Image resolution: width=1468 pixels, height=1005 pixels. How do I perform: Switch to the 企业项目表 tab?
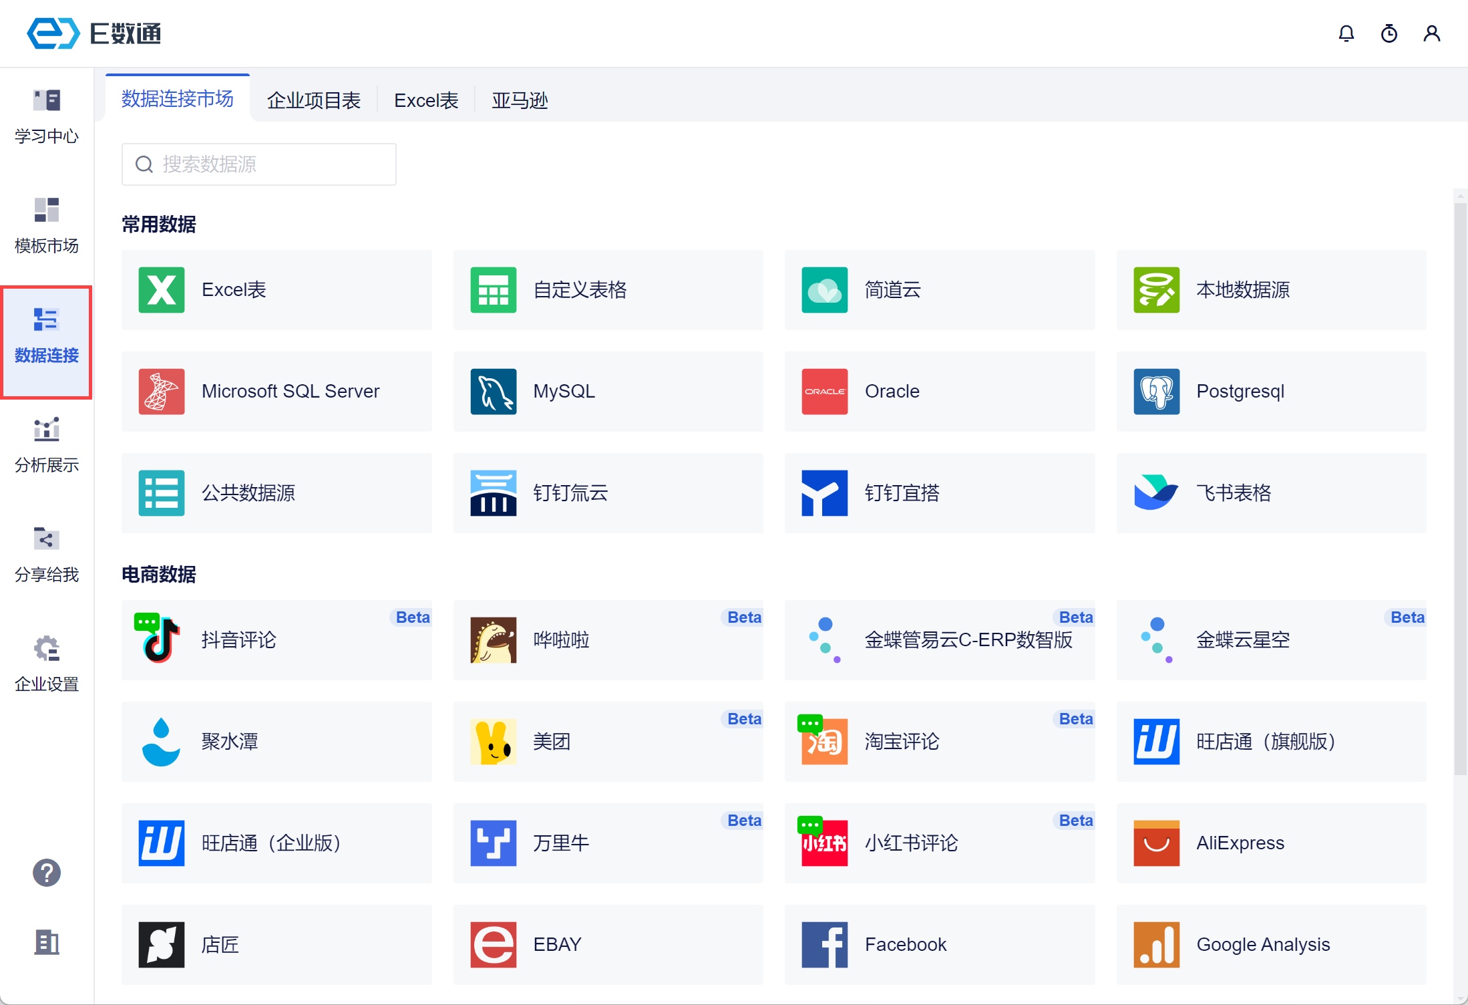(313, 100)
